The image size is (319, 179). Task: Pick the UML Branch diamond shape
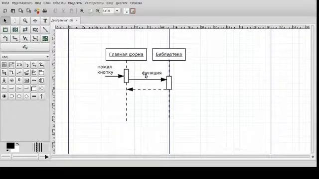pos(26,96)
